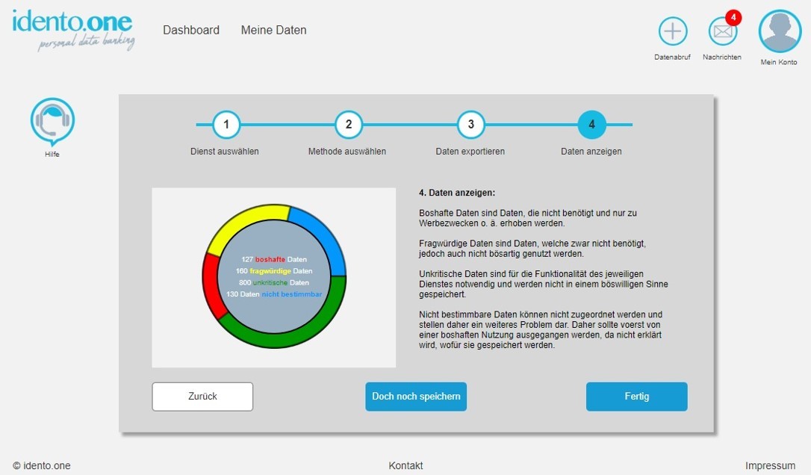Select step 4 Daten anzeigen circle
The image size is (811, 475).
(591, 125)
